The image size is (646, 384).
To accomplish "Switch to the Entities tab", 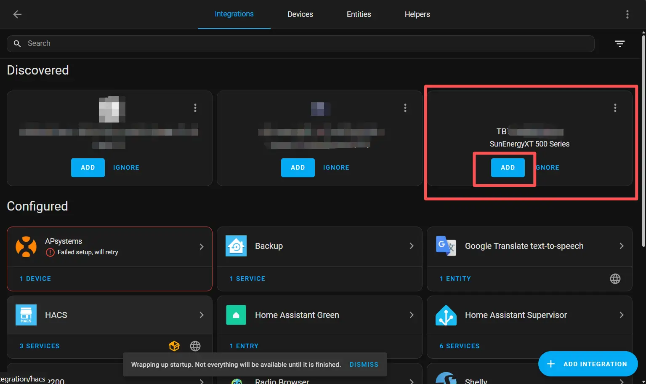I will tap(359, 14).
